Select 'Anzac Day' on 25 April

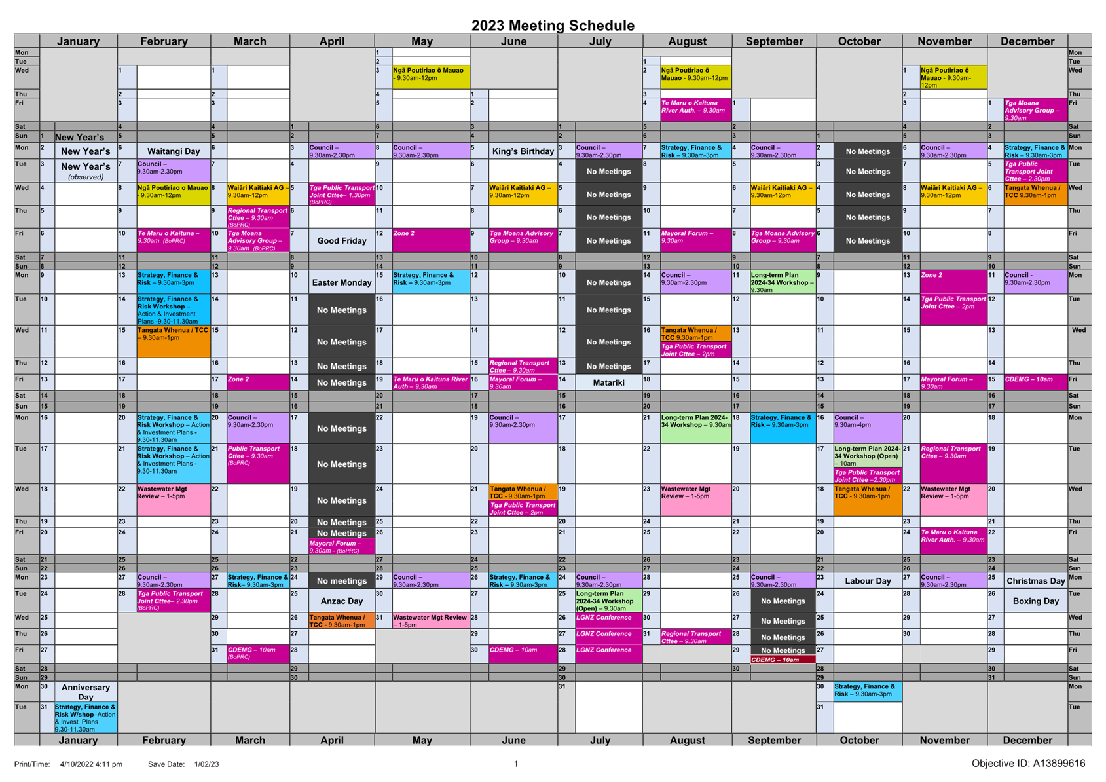tap(341, 601)
